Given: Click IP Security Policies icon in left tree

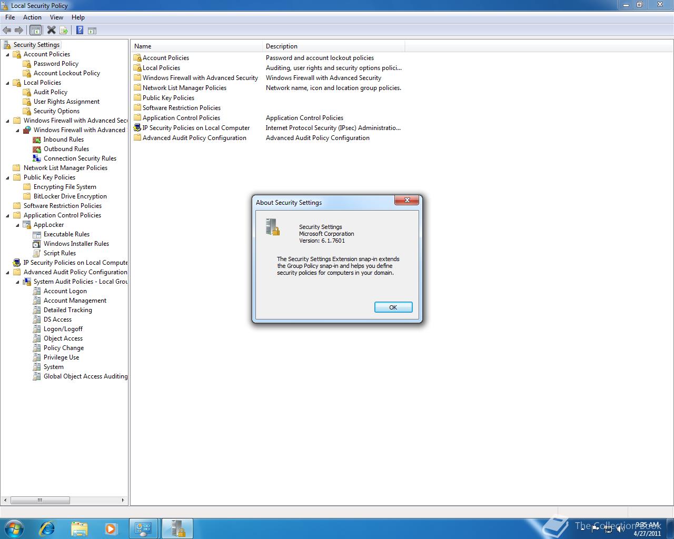Looking at the screenshot, I should pos(17,263).
